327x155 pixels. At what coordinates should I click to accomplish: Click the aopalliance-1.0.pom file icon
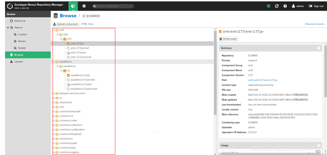(68, 84)
